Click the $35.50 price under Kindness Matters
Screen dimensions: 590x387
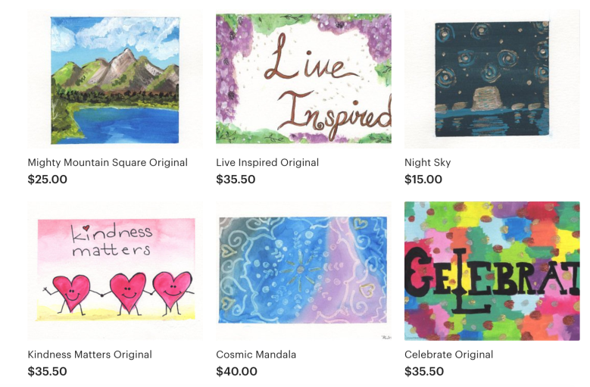pos(48,372)
